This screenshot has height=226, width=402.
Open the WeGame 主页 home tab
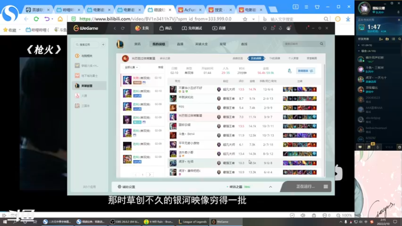tap(142, 28)
